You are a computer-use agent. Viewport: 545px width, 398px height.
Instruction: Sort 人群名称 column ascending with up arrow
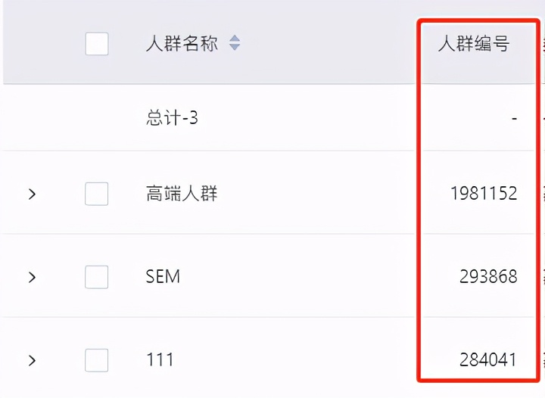tap(235, 39)
